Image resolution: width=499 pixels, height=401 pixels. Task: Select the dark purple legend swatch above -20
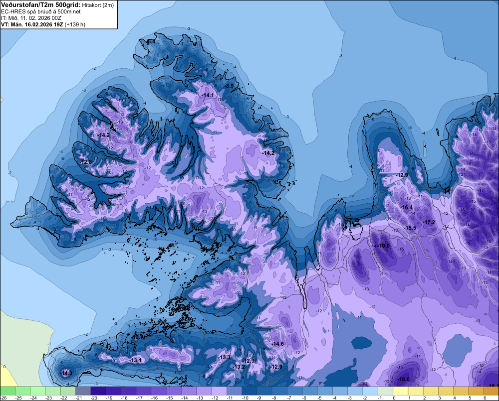point(98,391)
